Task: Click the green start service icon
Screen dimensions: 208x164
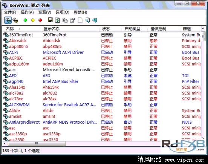Action: [25, 20]
